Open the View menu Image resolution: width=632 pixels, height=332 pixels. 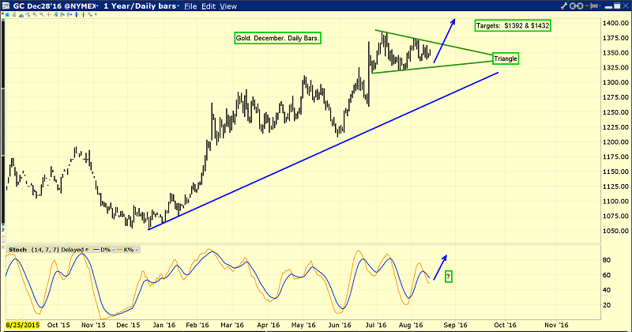(228, 6)
